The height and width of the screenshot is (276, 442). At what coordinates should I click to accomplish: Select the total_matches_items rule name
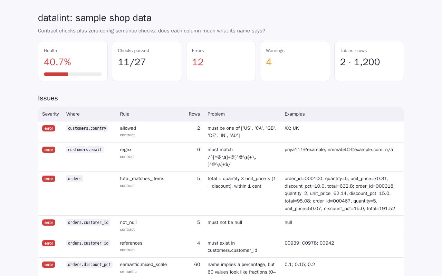pos(142,179)
